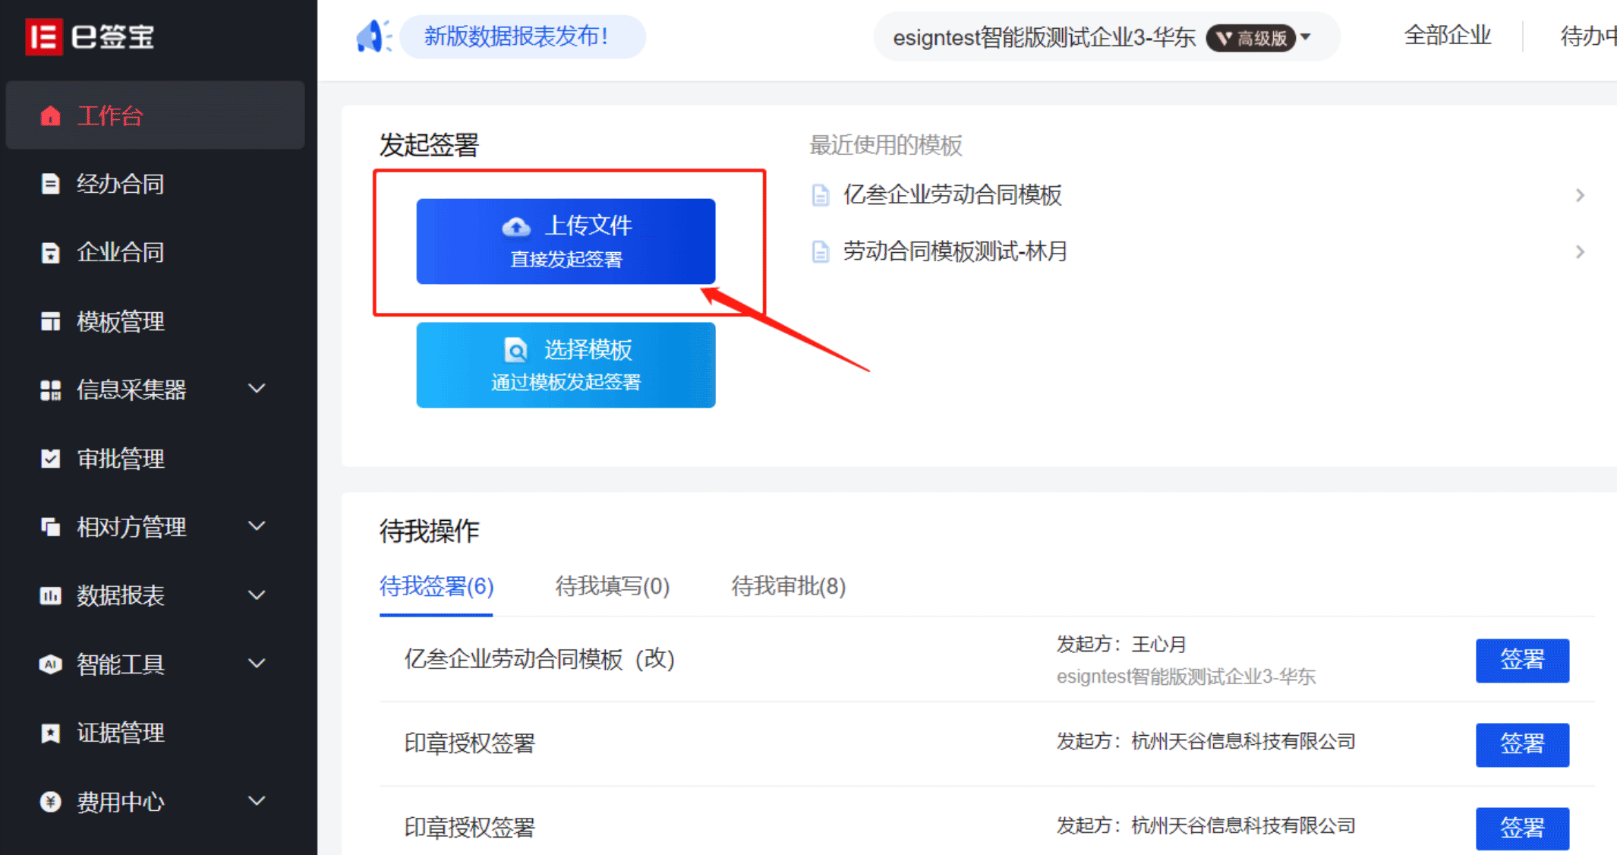Click the 高级版 badge

1251,38
